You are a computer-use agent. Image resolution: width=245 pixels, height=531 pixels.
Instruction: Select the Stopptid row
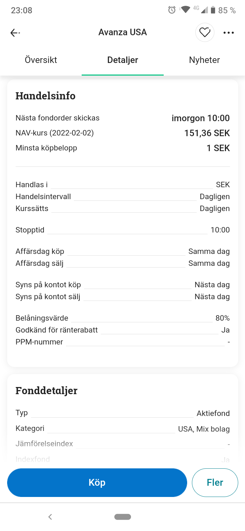coord(122,230)
